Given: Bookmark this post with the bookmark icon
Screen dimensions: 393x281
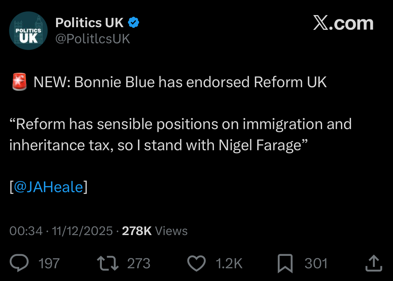Looking at the screenshot, I should pyautogui.click(x=286, y=264).
